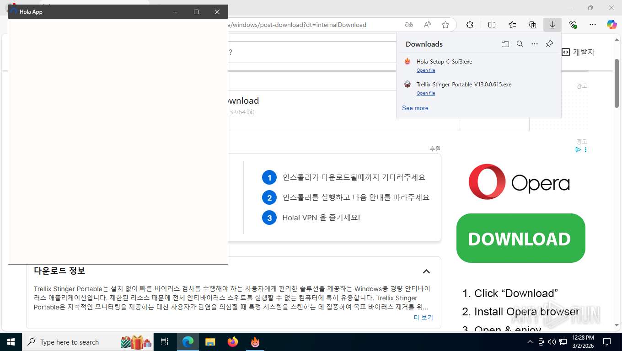The image size is (622, 351).
Task: Open the Windows notification center
Action: [x=607, y=342]
